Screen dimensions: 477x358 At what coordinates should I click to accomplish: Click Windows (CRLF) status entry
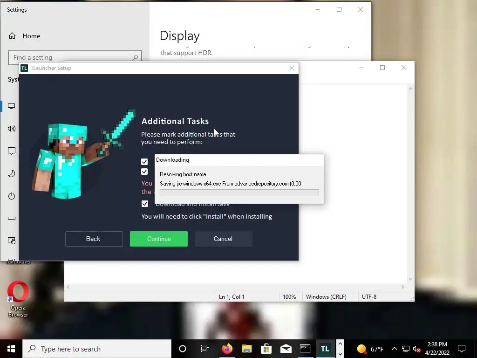326,297
